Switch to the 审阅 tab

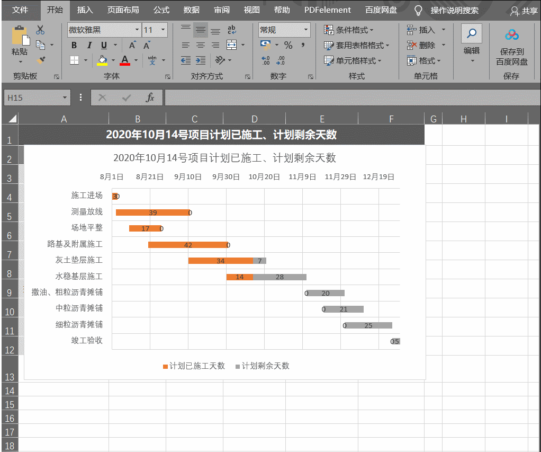point(221,10)
